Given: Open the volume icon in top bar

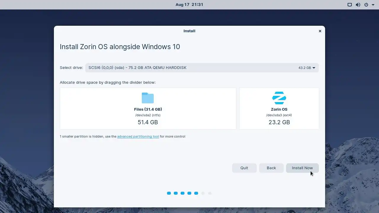Looking at the screenshot, I should click(x=358, y=5).
